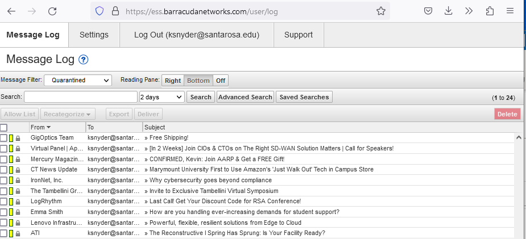Open the Support tab
The image size is (526, 239).
(x=299, y=35)
